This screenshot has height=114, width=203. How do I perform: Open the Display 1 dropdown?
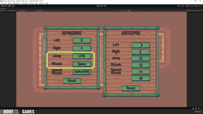tap(14, 10)
